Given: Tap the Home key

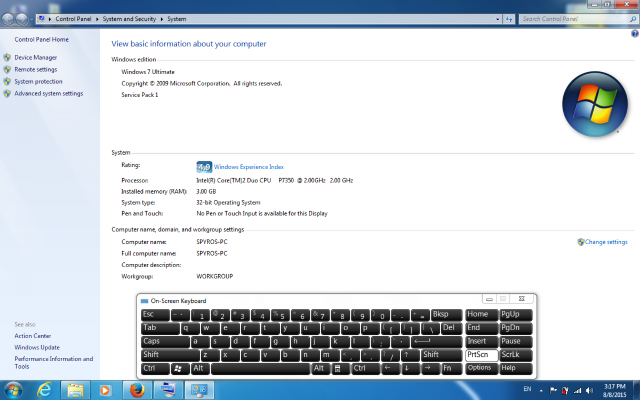Looking at the screenshot, I should point(482,315).
